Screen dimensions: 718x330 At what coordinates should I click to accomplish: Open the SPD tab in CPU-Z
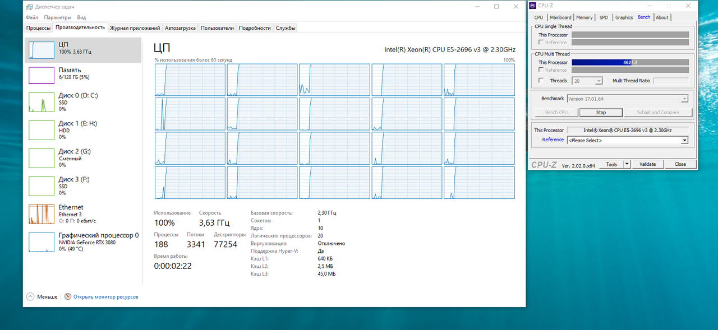click(604, 17)
